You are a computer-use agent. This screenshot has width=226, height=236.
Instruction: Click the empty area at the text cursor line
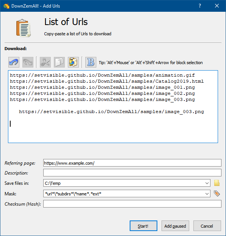[113, 124]
